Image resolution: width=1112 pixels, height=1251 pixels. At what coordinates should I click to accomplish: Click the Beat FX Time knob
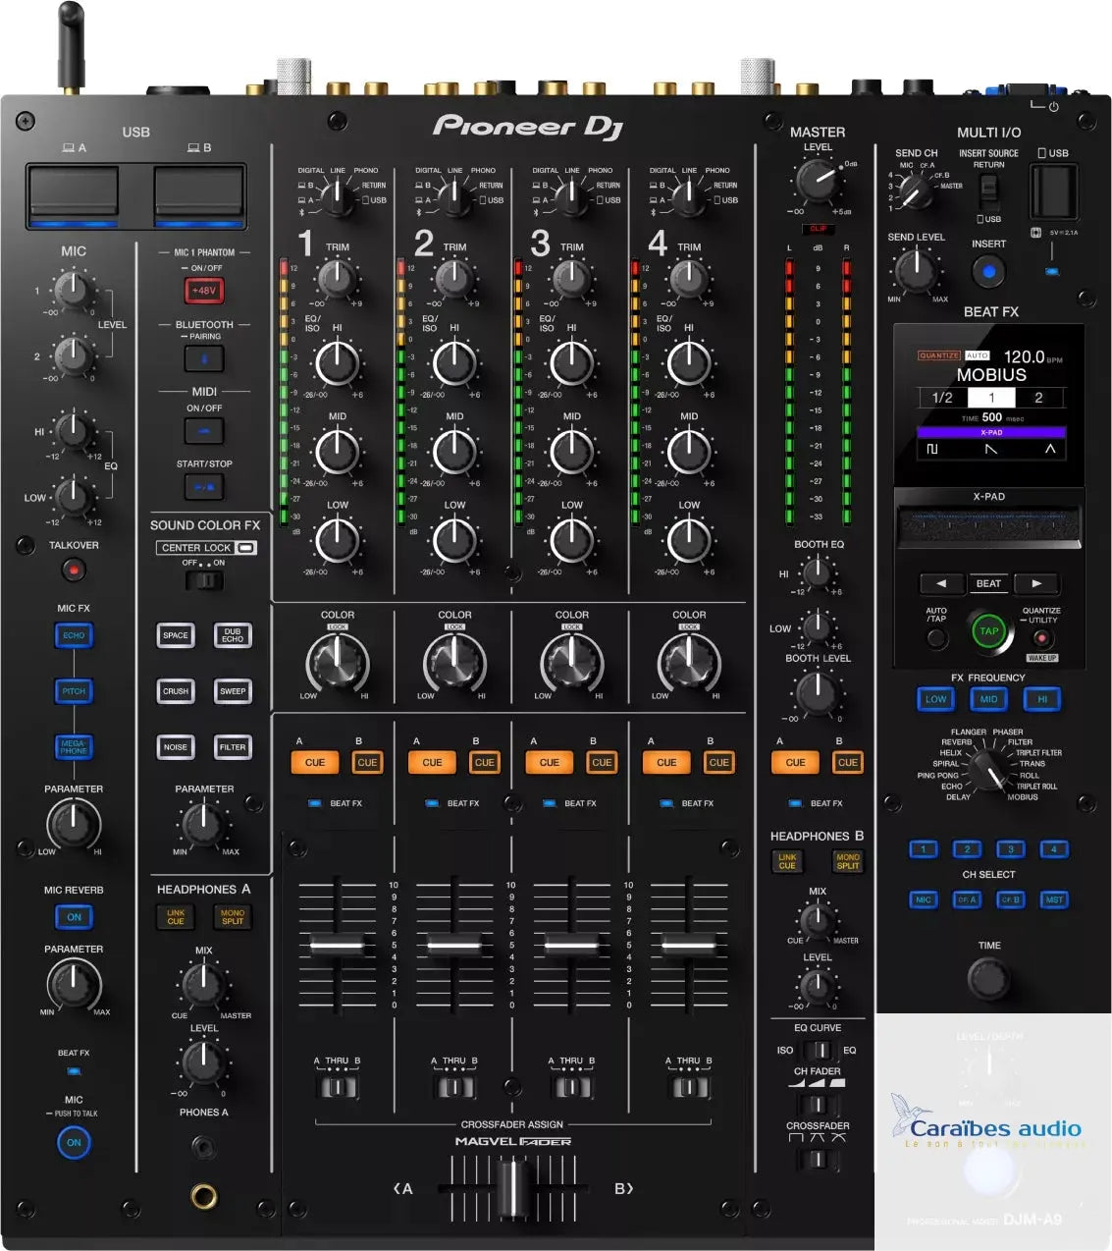[x=988, y=979]
